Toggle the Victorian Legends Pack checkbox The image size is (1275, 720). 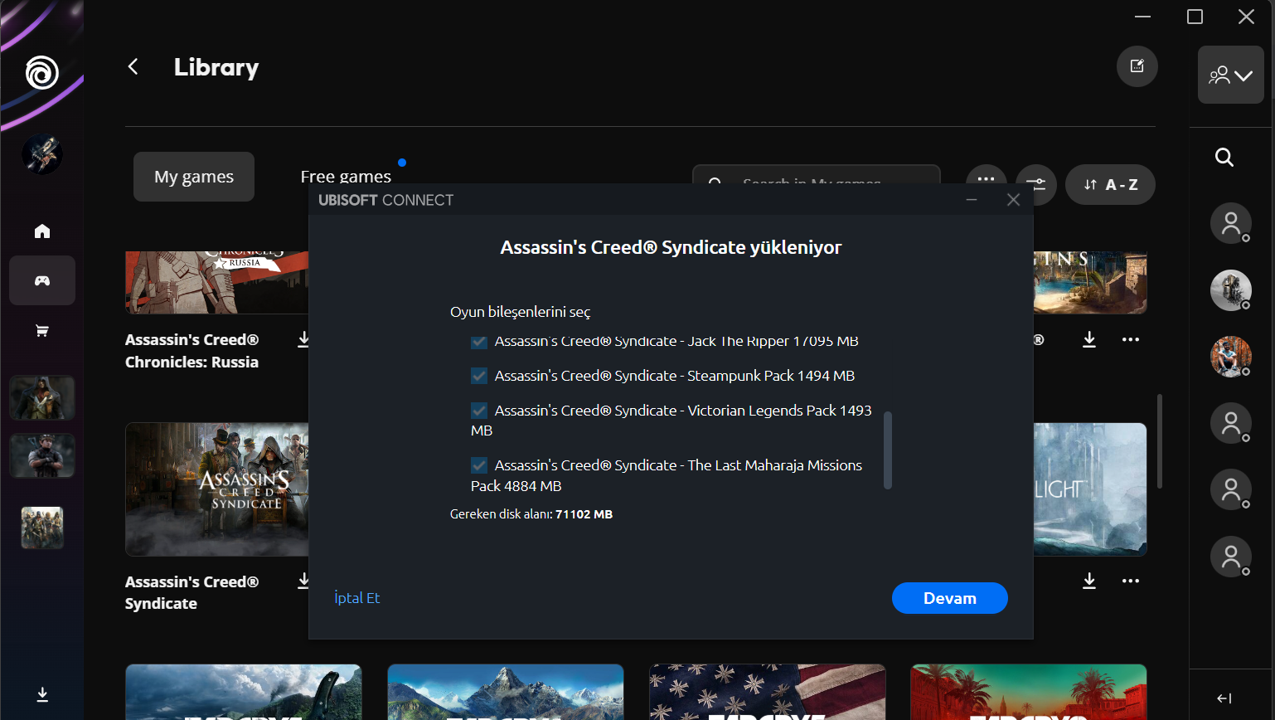(x=479, y=411)
